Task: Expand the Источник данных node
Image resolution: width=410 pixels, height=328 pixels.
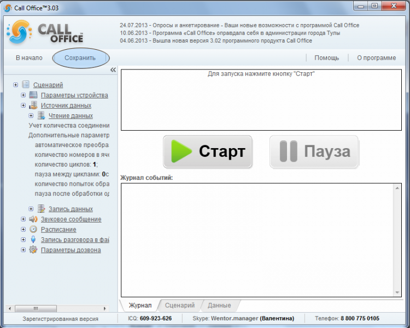Action: coord(24,105)
